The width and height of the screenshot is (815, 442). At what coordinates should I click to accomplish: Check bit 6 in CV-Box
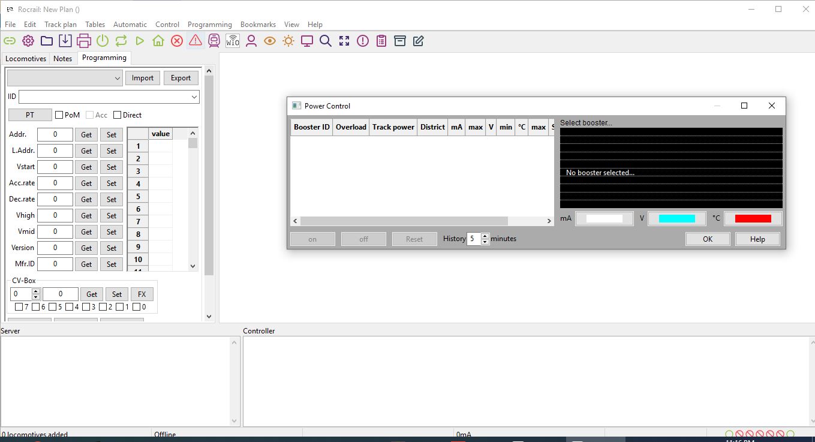pos(35,307)
